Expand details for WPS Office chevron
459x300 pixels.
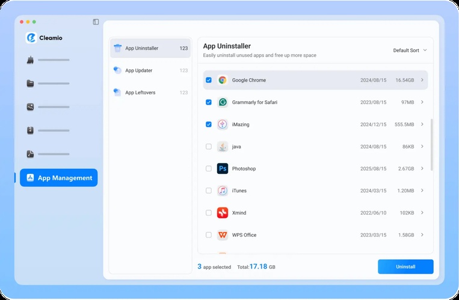coord(422,234)
